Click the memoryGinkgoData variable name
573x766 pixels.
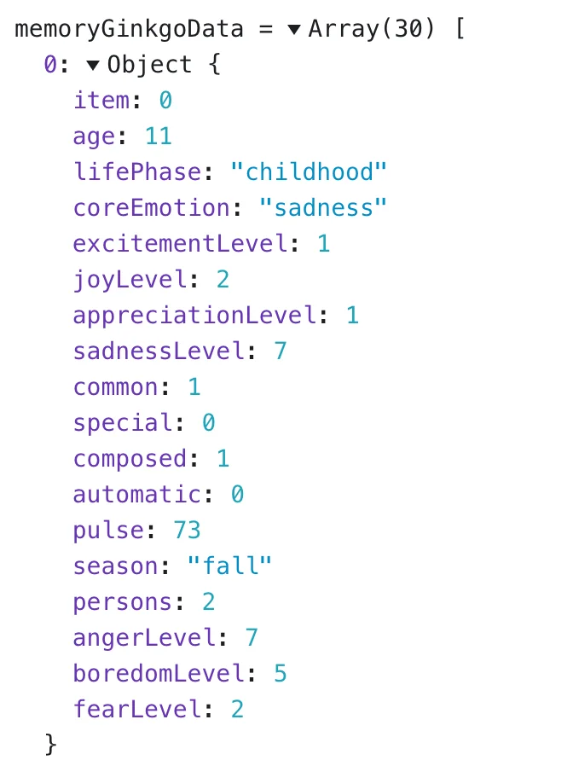[x=130, y=29]
